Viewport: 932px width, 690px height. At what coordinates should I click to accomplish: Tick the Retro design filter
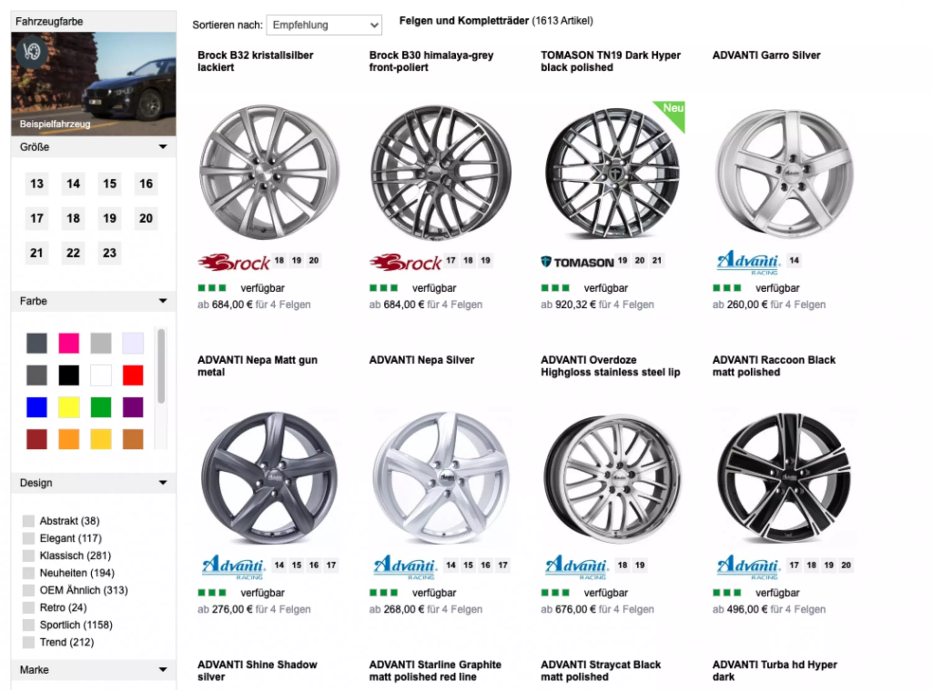coord(29,607)
